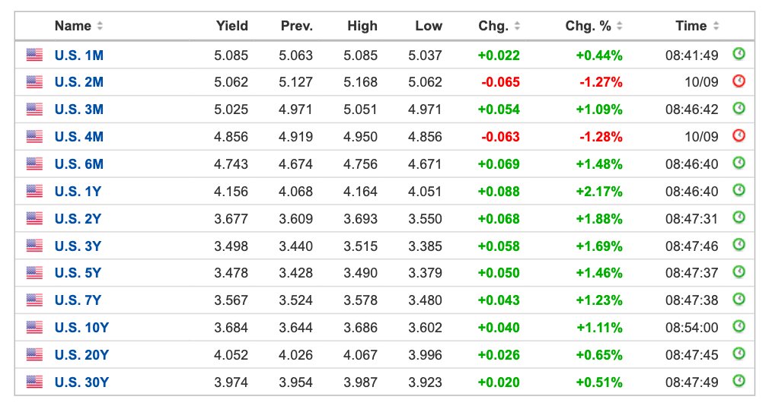Select the 3.987 high value for U.S. 30Y
The width and height of the screenshot is (772, 403).
coord(360,382)
